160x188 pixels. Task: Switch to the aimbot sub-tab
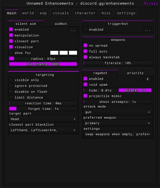click(61, 24)
